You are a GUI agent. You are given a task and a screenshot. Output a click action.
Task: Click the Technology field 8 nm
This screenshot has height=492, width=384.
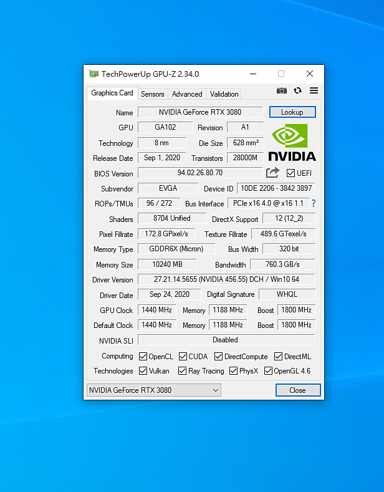[162, 143]
